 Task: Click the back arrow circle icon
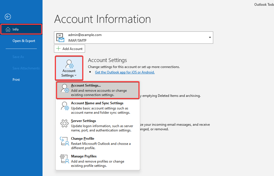pos(8,17)
